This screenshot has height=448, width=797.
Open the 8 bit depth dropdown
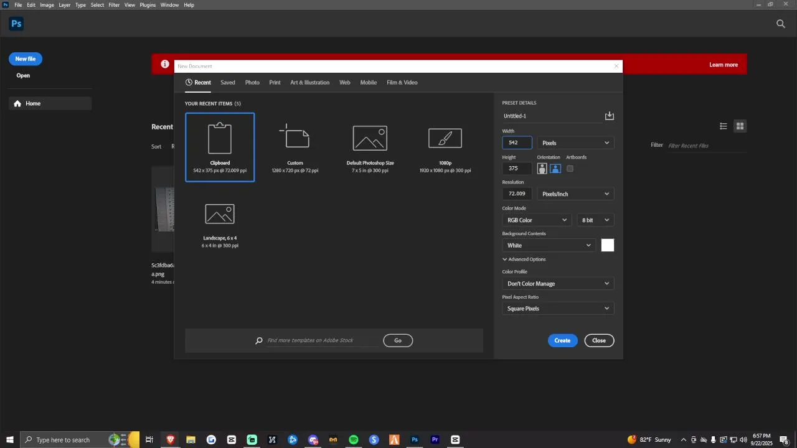tap(595, 220)
